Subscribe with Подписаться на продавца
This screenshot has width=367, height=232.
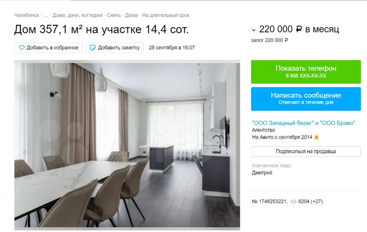[x=306, y=151]
